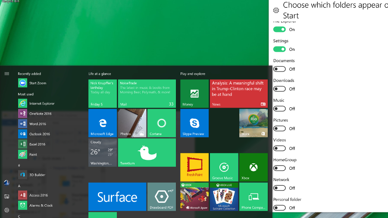Open Access 2016 under letter A
This screenshot has height=218, width=388.
tap(22, 195)
